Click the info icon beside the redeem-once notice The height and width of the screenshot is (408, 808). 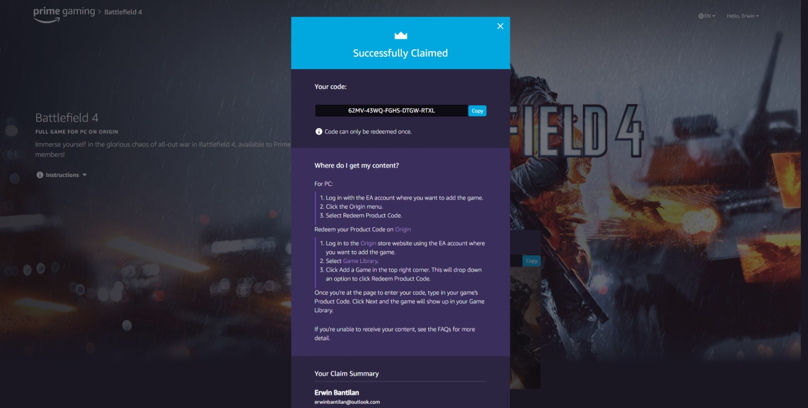(x=319, y=132)
